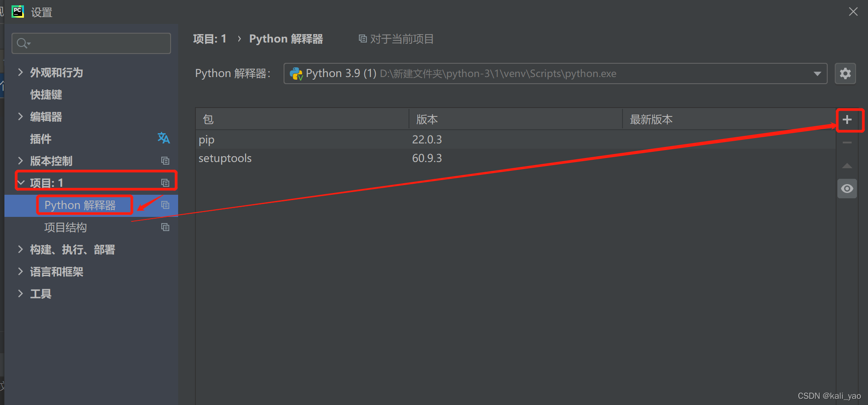This screenshot has height=405, width=868.
Task: Open interpreter settings via the gear icon
Action: pyautogui.click(x=845, y=73)
